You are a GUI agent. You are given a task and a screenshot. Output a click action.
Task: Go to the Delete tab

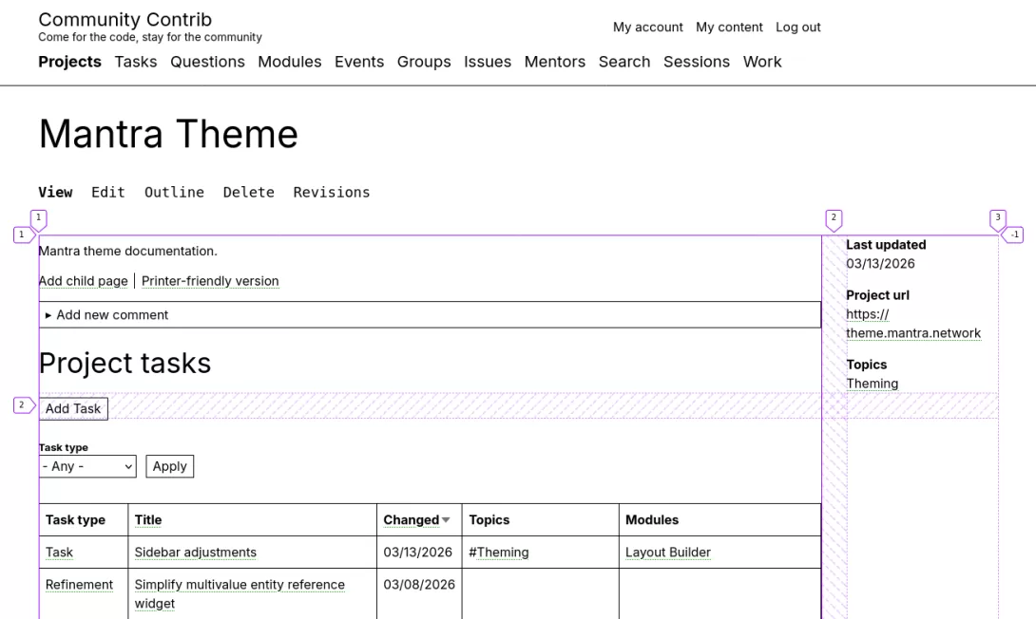tap(248, 192)
